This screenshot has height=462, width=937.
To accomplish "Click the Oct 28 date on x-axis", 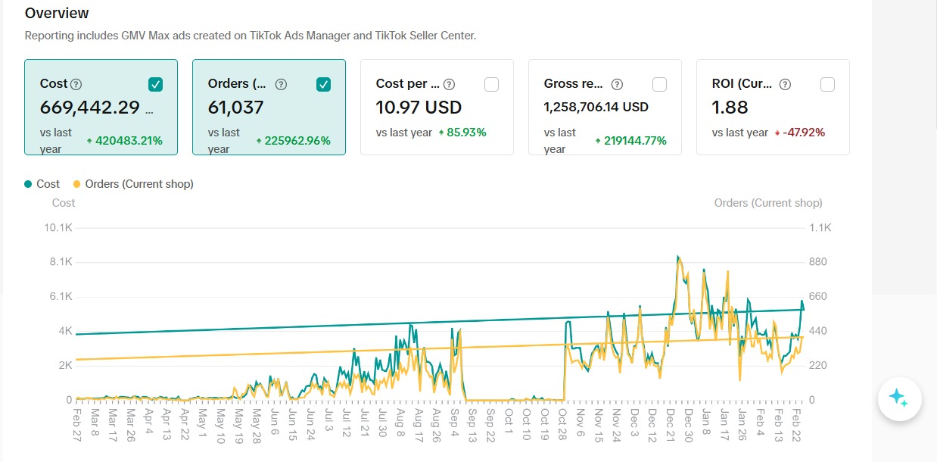I will pos(563,428).
